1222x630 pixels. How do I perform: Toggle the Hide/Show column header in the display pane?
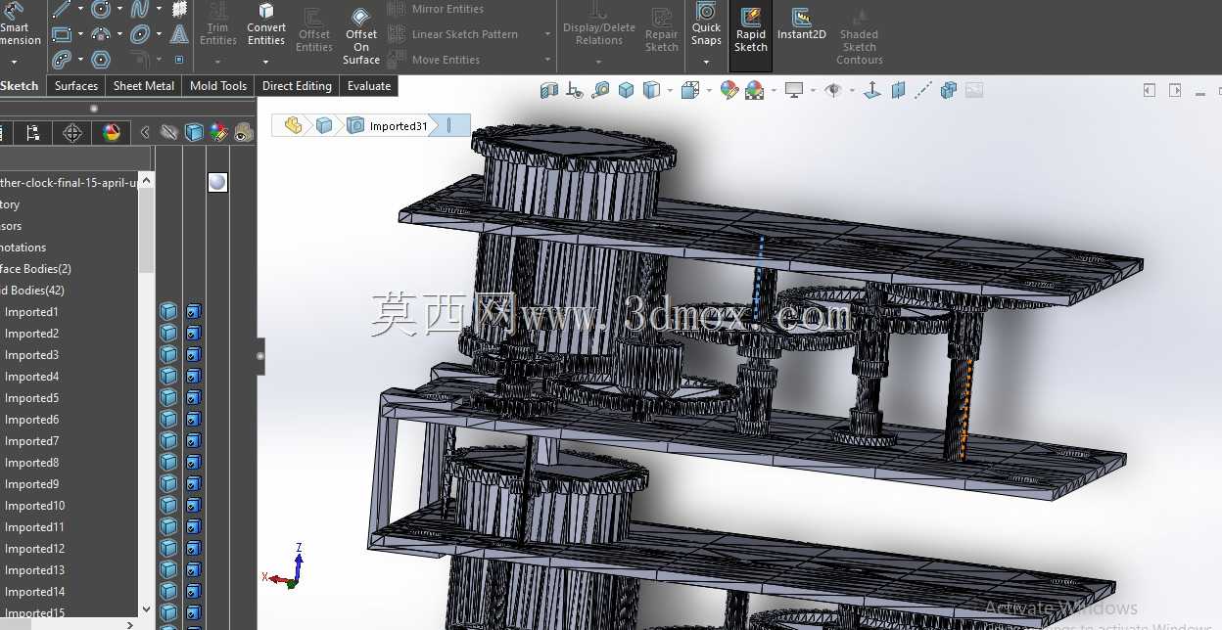point(170,133)
